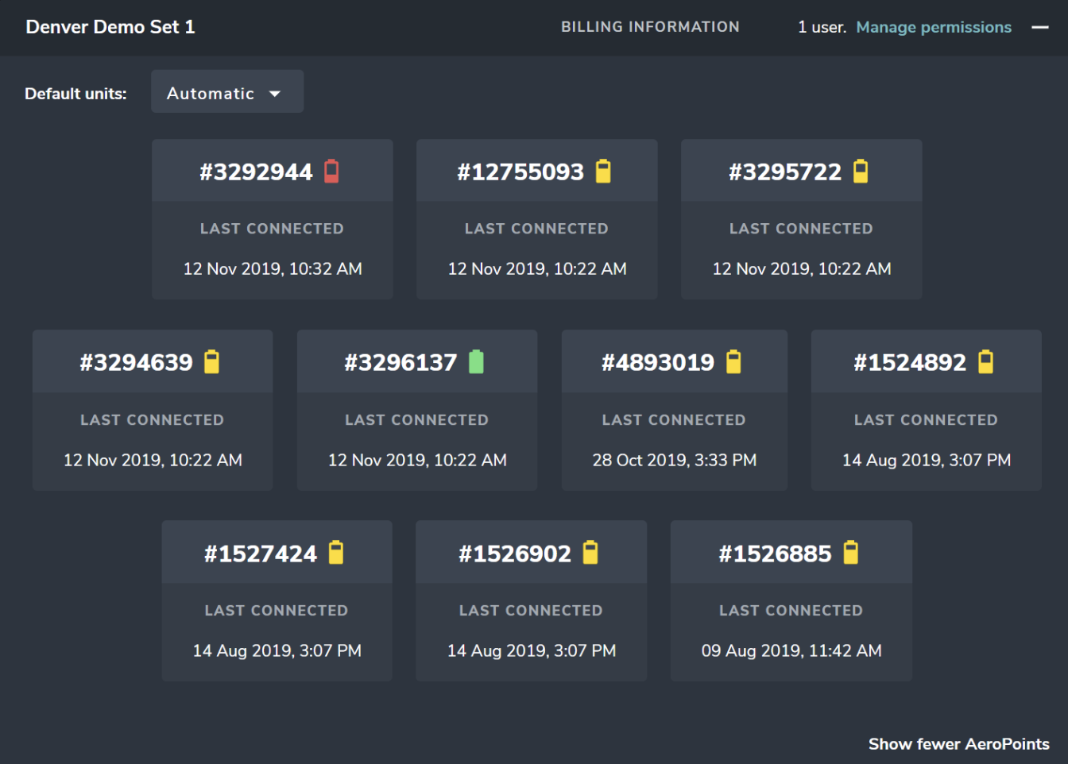
Task: Select the #1526885 AeroPoint card
Action: 791,600
